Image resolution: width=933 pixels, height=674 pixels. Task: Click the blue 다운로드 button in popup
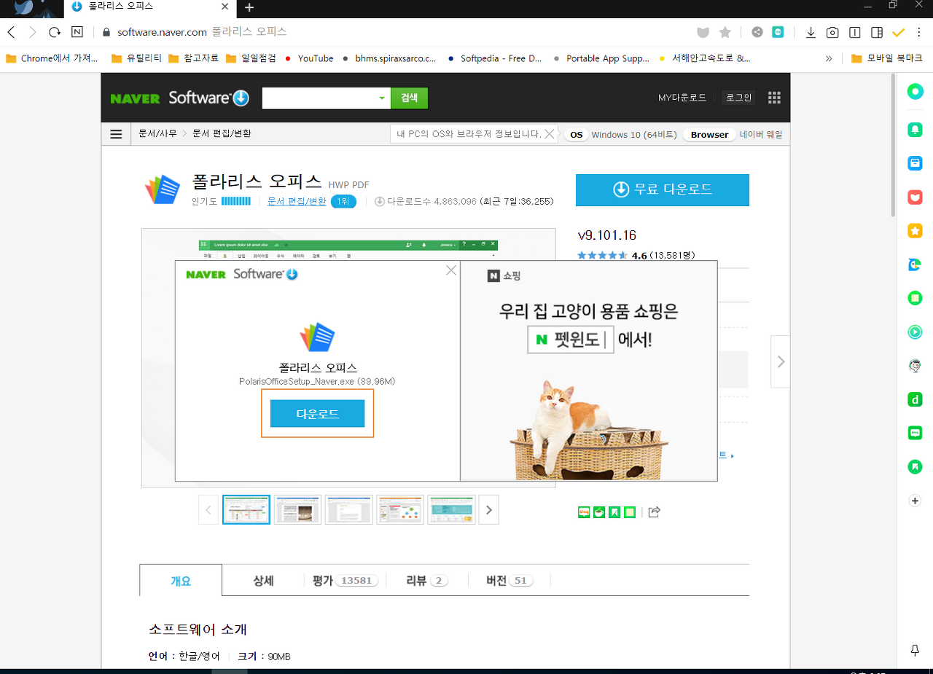tap(317, 413)
